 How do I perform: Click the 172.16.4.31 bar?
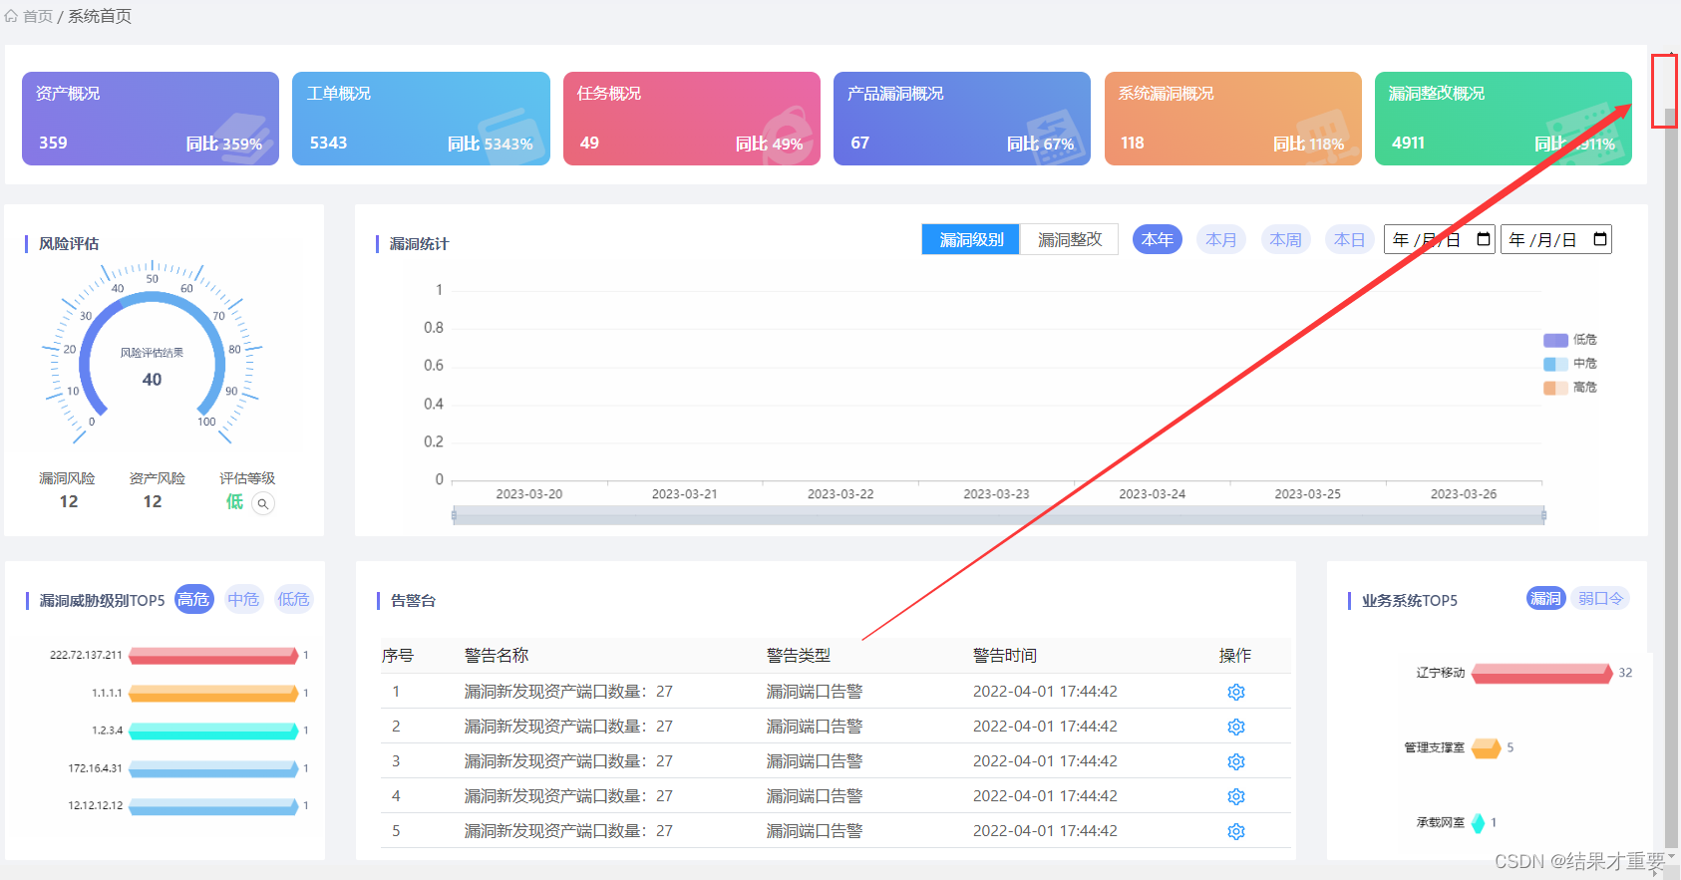(x=213, y=768)
